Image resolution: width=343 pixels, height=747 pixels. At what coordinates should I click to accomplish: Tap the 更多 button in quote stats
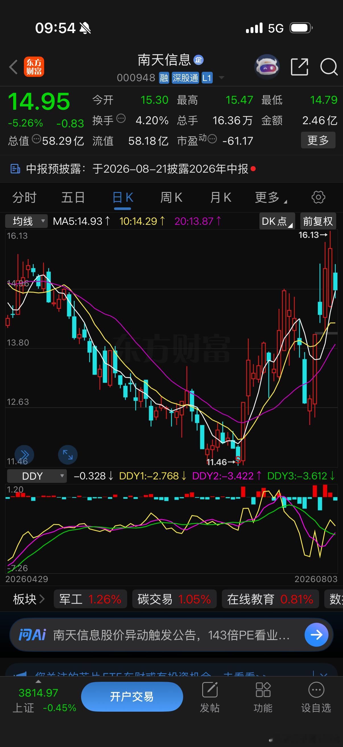point(318,140)
